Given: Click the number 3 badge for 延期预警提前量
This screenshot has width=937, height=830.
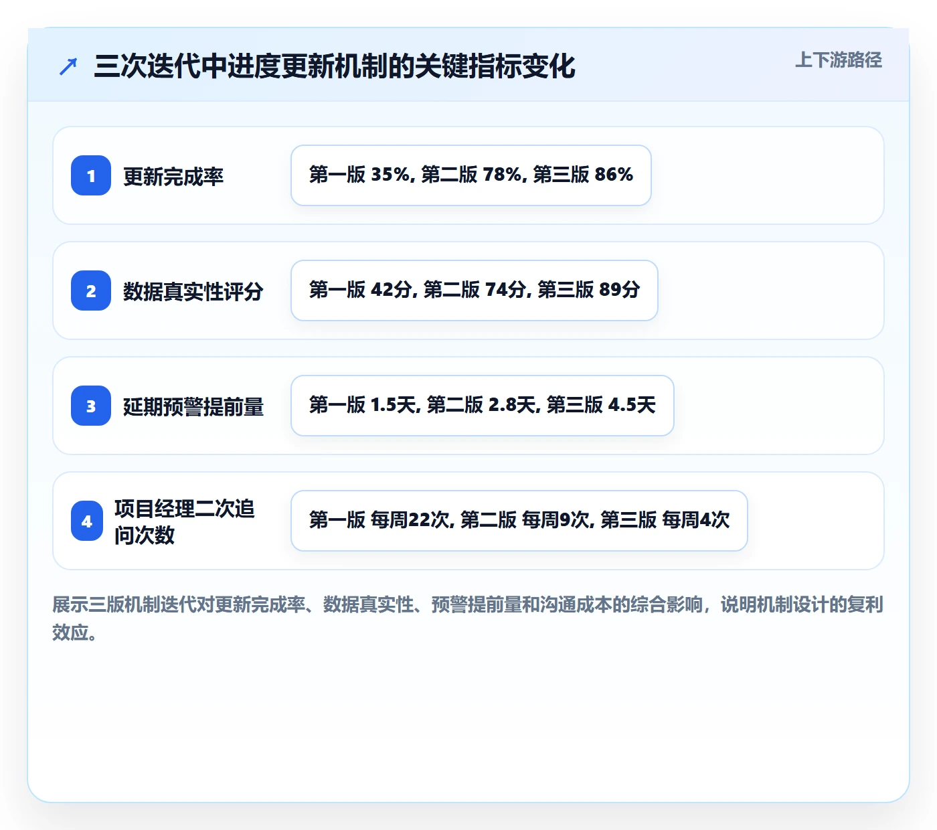Looking at the screenshot, I should tap(91, 406).
